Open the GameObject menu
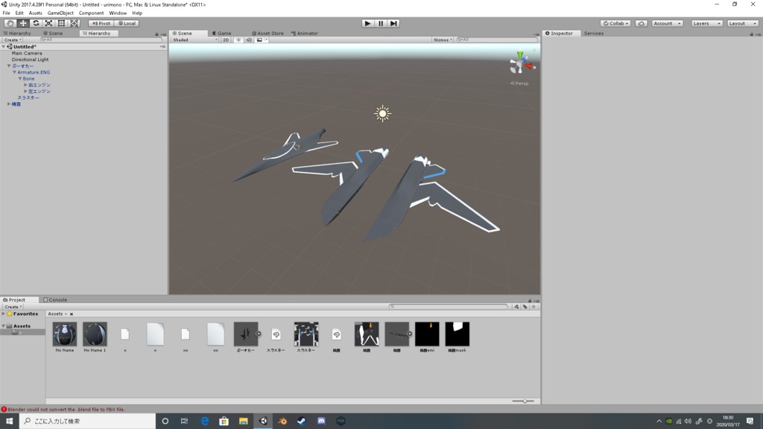 point(60,13)
